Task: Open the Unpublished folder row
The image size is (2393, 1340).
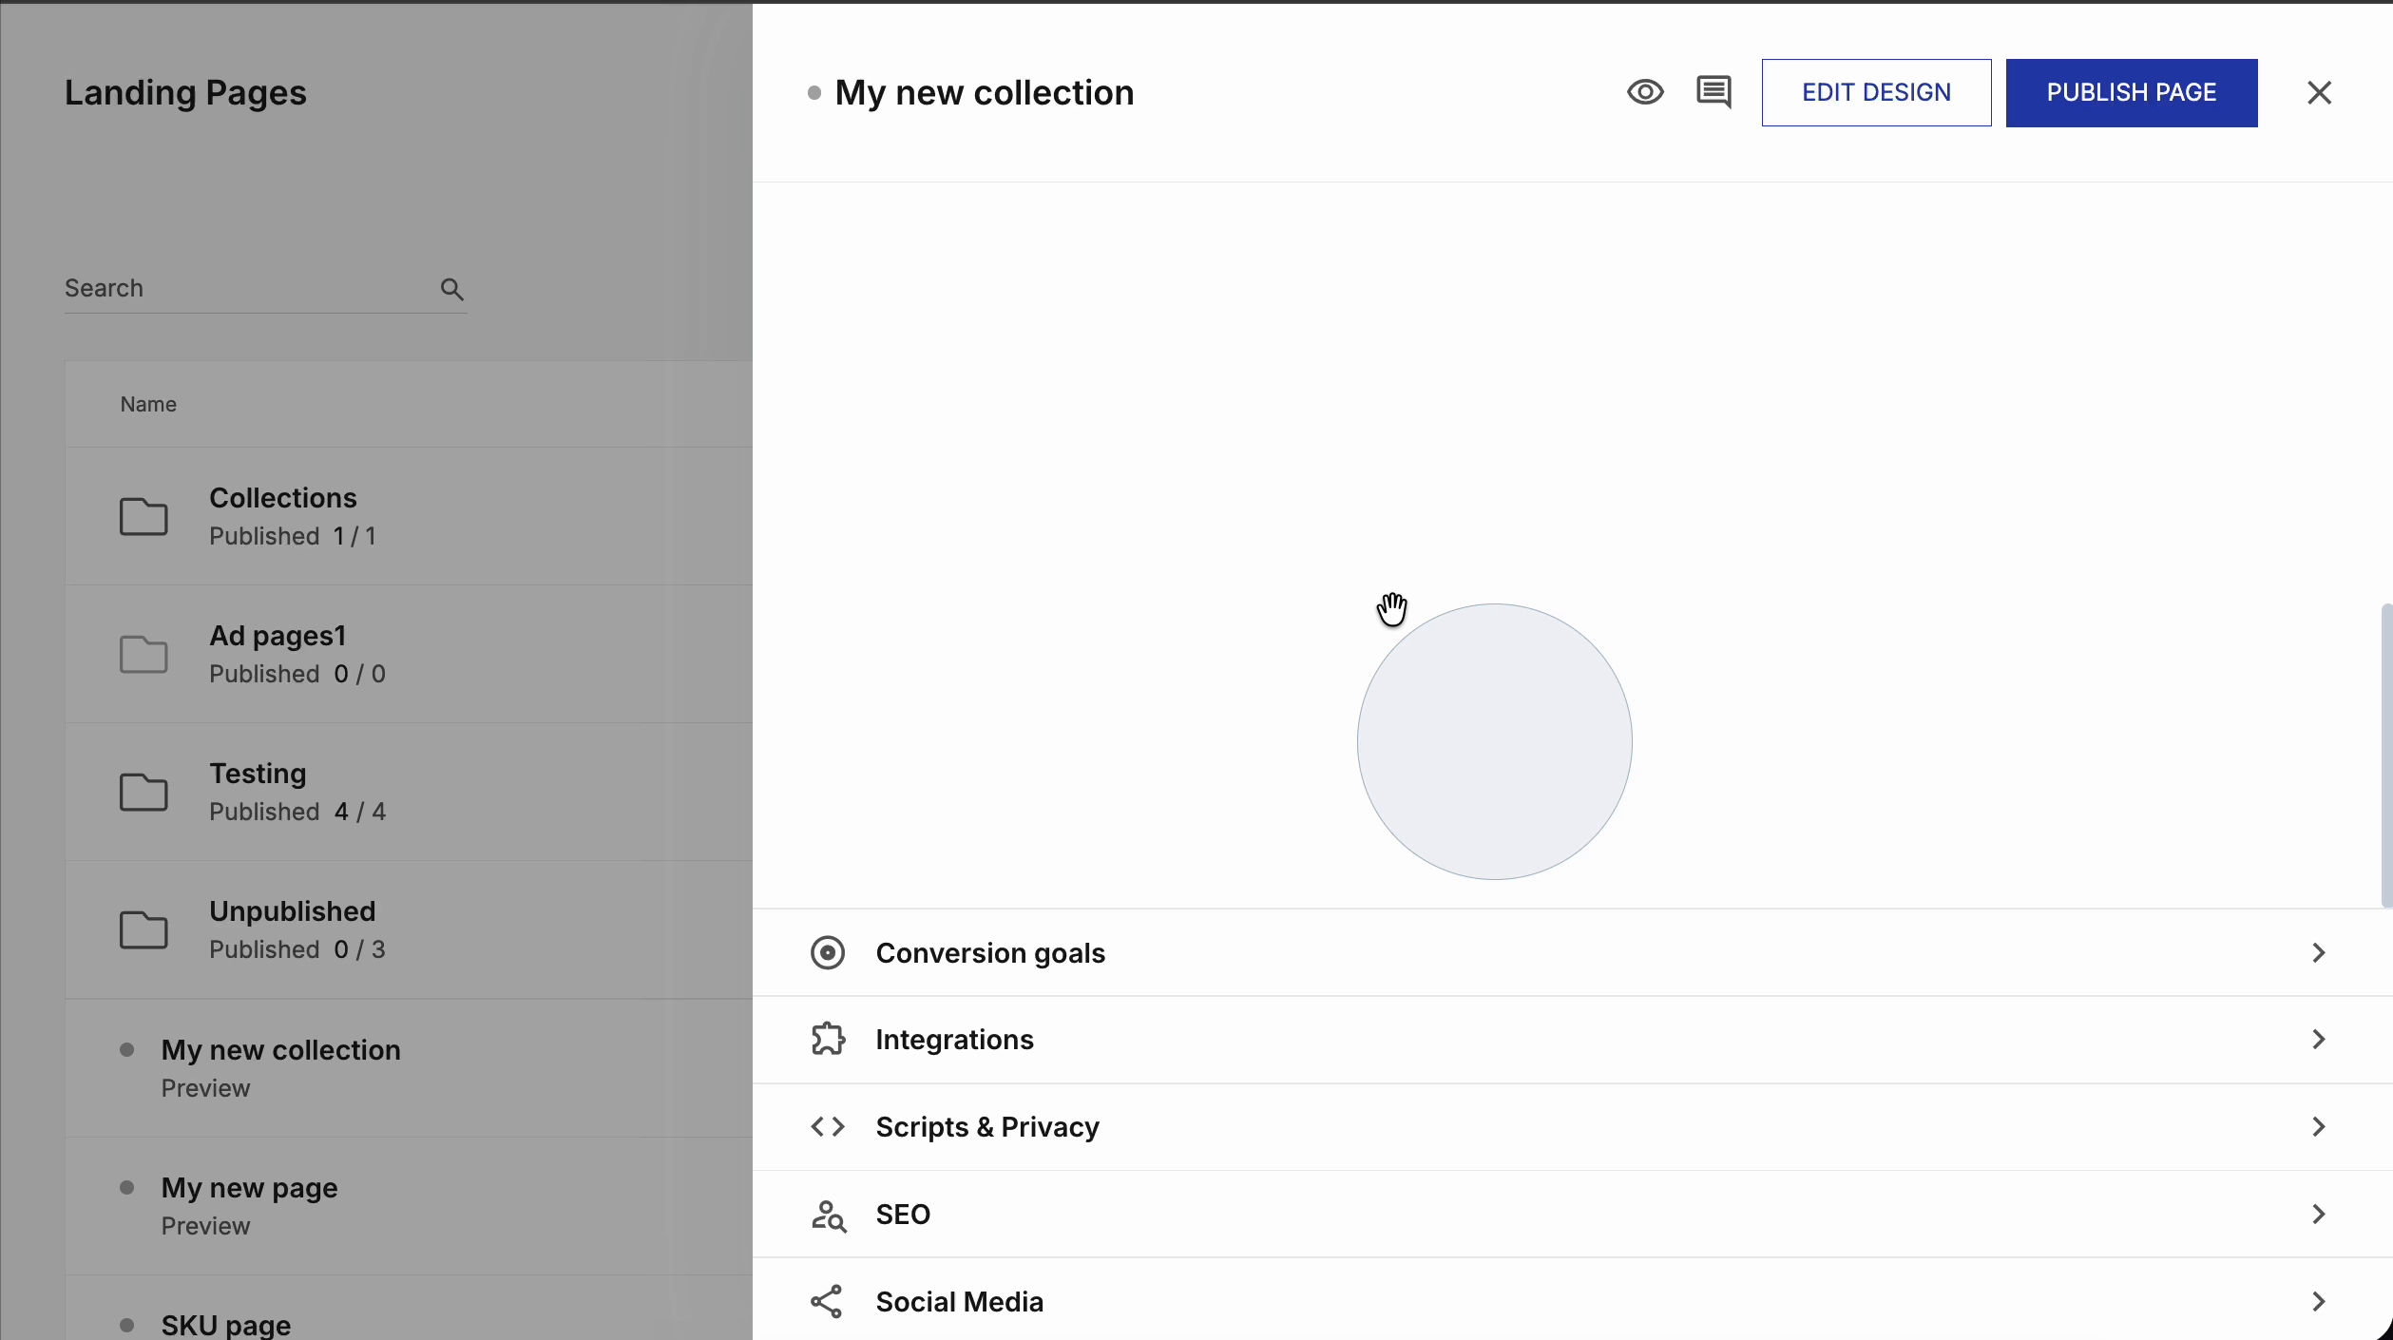Action: tap(292, 928)
